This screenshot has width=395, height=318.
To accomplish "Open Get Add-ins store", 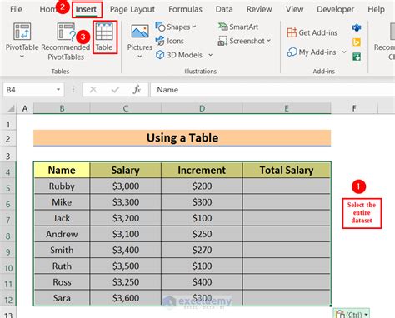I will point(312,32).
